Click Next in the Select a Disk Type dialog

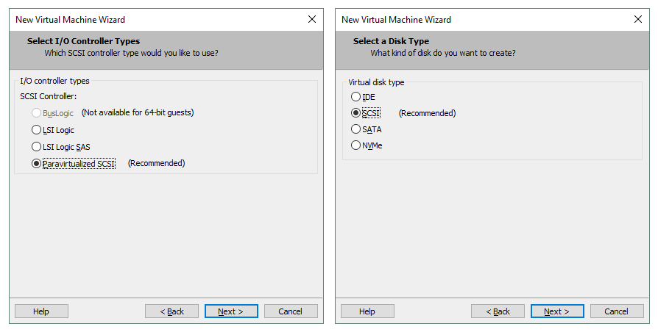click(x=557, y=311)
